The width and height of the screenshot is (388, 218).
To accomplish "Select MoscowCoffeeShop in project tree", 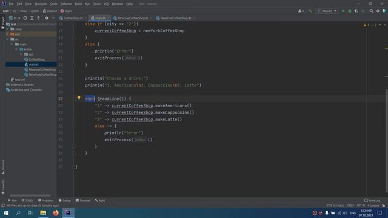I will click(40, 70).
